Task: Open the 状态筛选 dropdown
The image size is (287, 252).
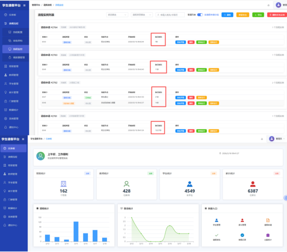Action: click(117, 15)
